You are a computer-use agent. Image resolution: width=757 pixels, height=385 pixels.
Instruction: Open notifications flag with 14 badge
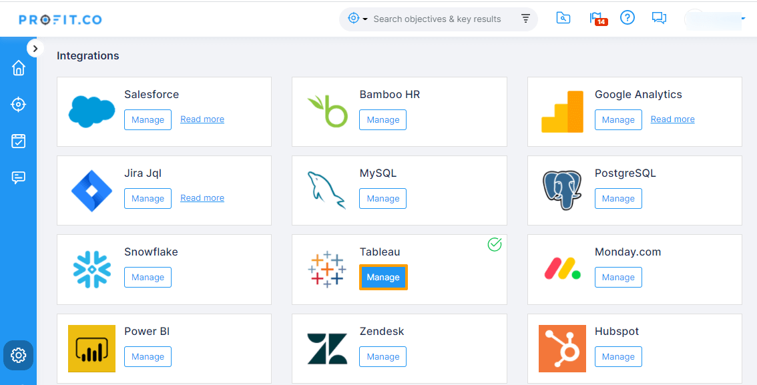click(597, 19)
